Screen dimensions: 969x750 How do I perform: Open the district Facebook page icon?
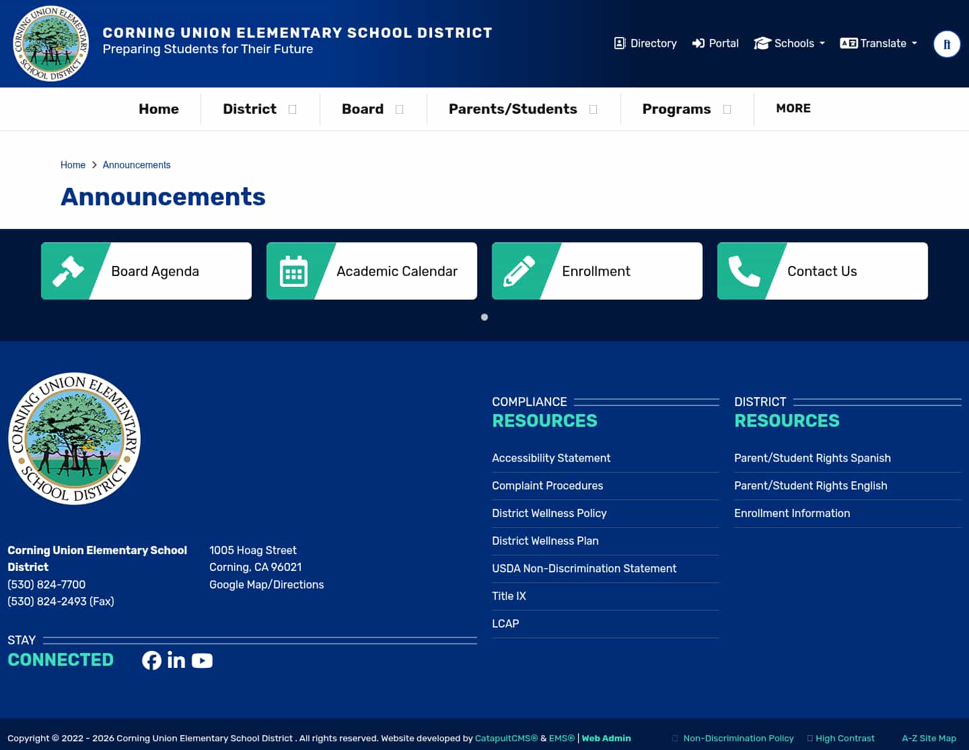(151, 660)
